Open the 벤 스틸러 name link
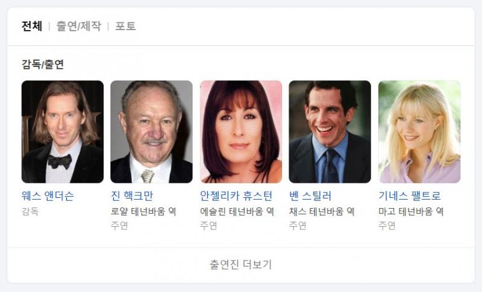 coord(310,195)
